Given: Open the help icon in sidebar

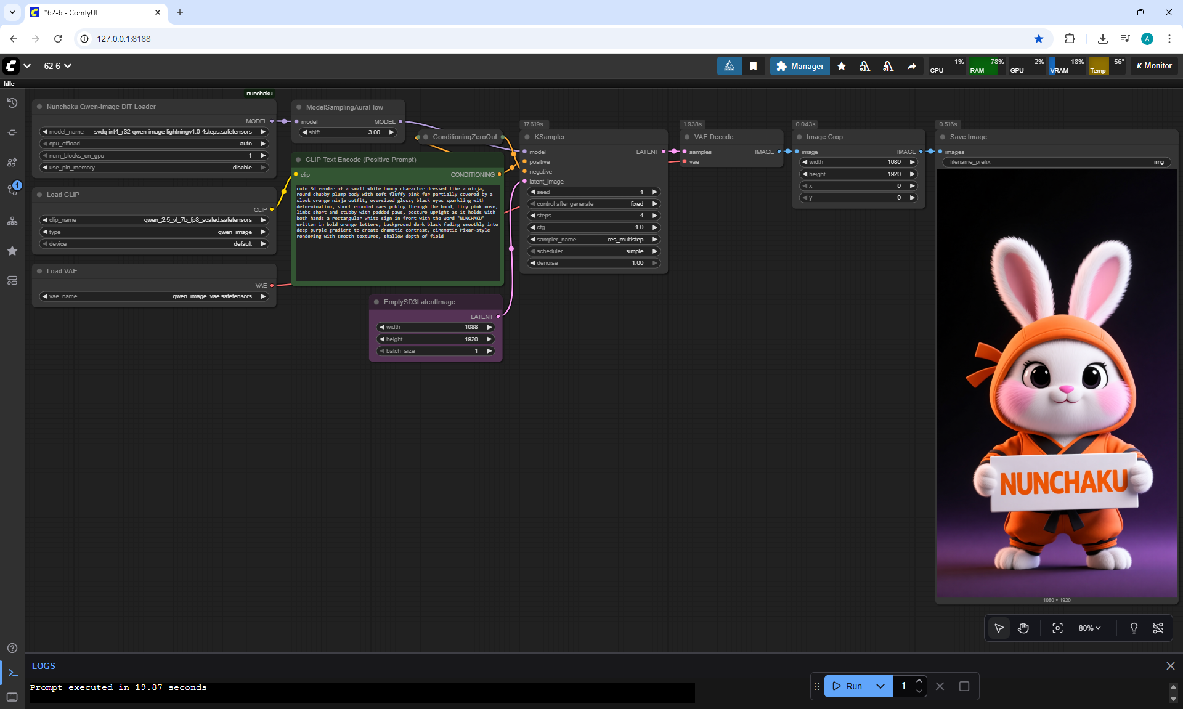Looking at the screenshot, I should (12, 648).
